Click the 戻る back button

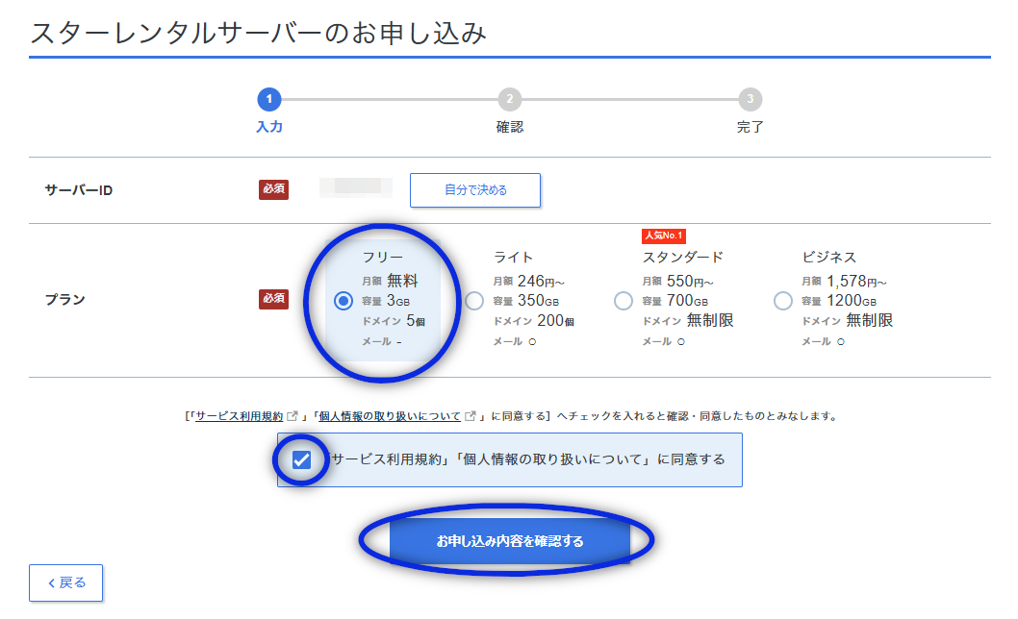[65, 582]
